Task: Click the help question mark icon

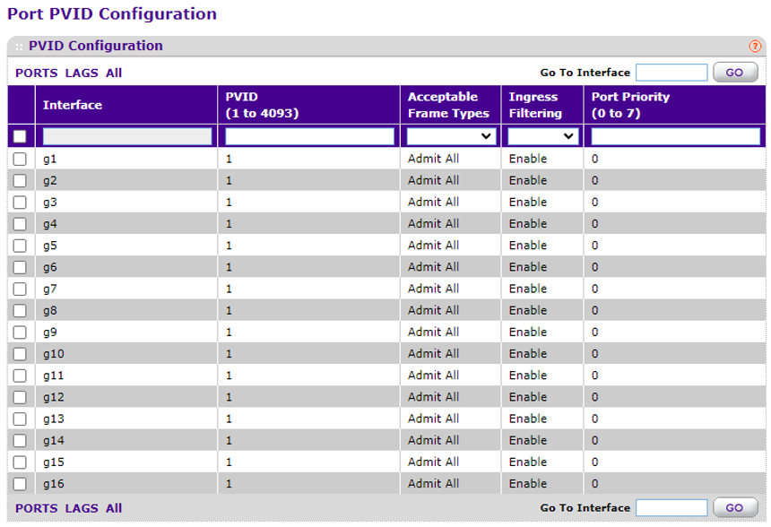Action: pos(755,46)
